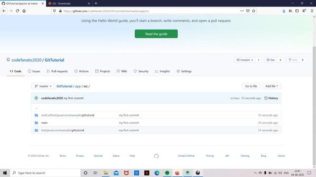Show downloads with the download arrow icon

coord(284,11)
